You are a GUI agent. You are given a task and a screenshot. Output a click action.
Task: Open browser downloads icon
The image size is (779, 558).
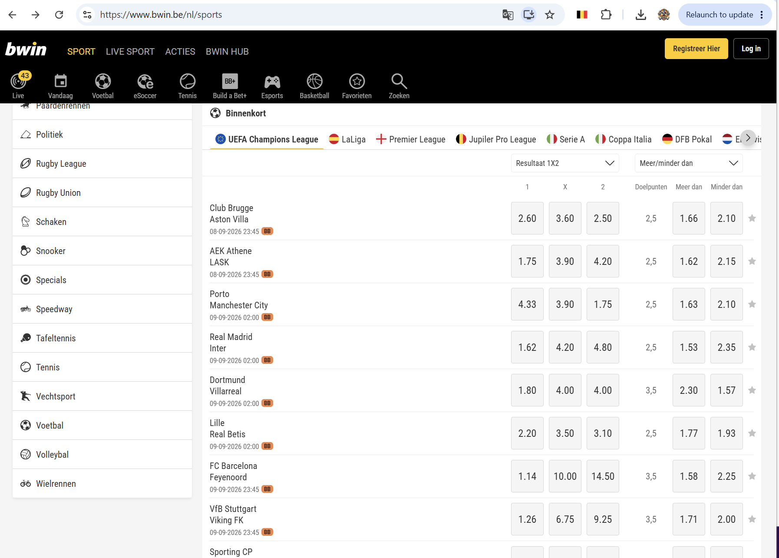pos(640,15)
